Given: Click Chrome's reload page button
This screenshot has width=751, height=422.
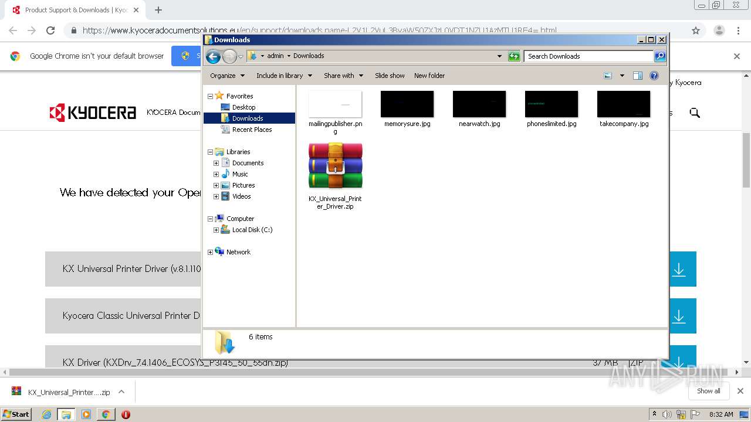Looking at the screenshot, I should point(50,30).
